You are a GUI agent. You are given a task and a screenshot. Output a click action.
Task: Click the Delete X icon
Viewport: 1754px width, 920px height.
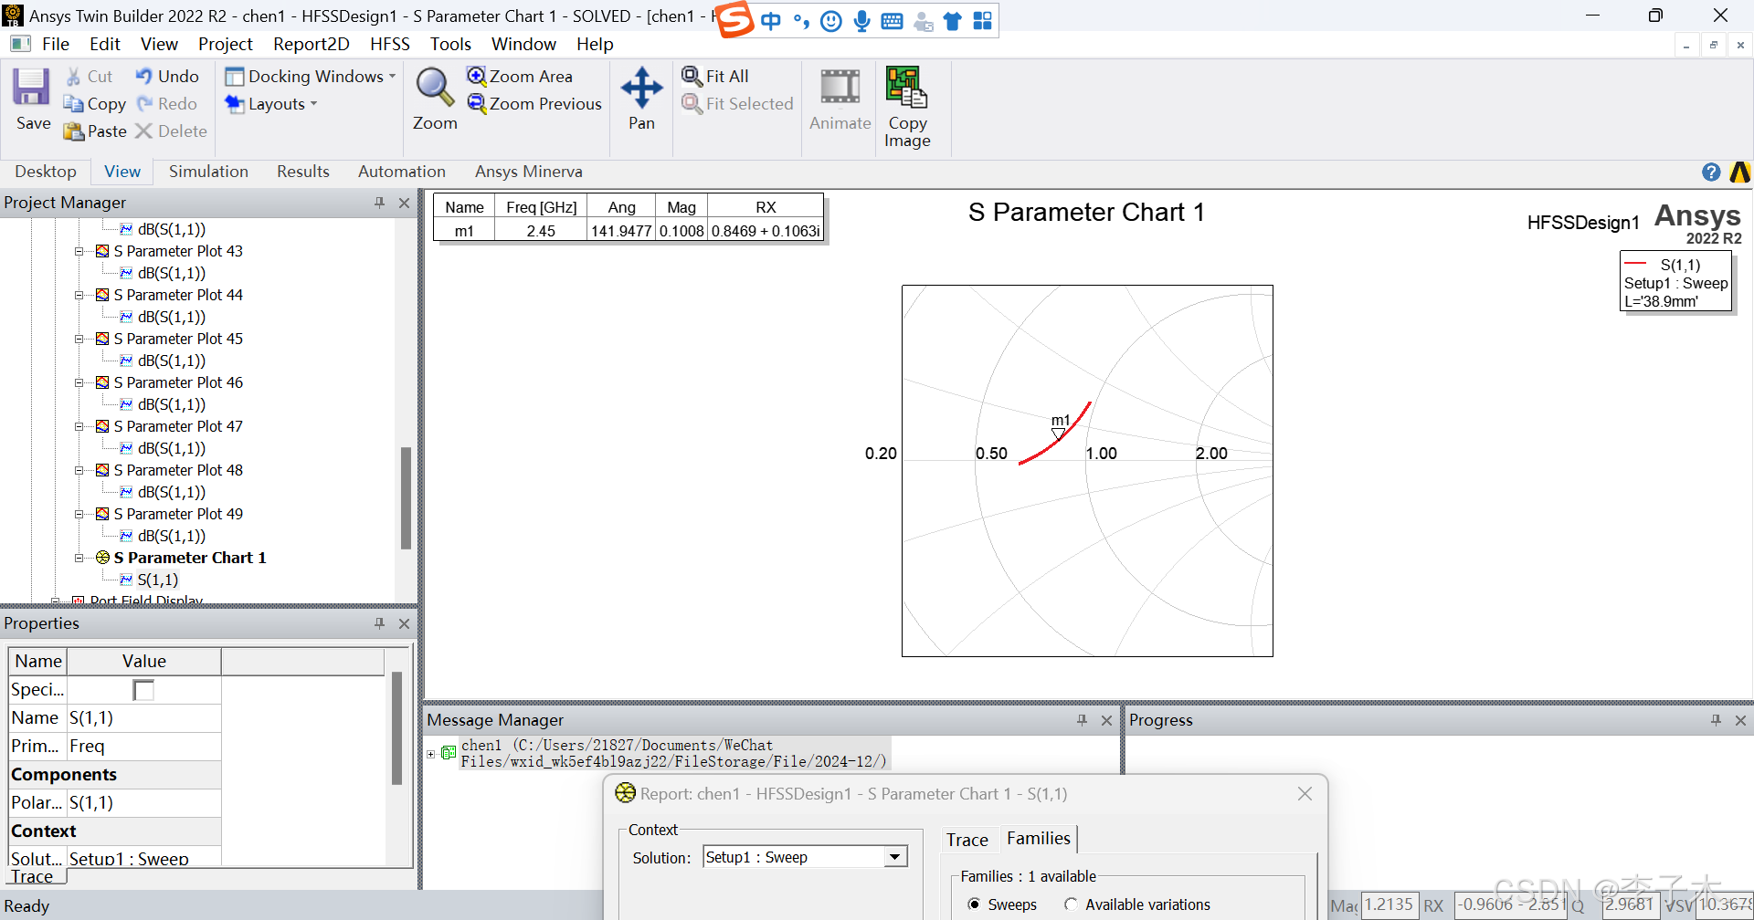(x=143, y=131)
